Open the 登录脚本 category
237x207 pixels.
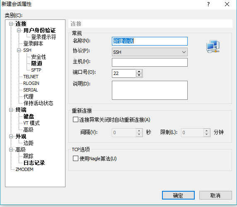pos(33,43)
